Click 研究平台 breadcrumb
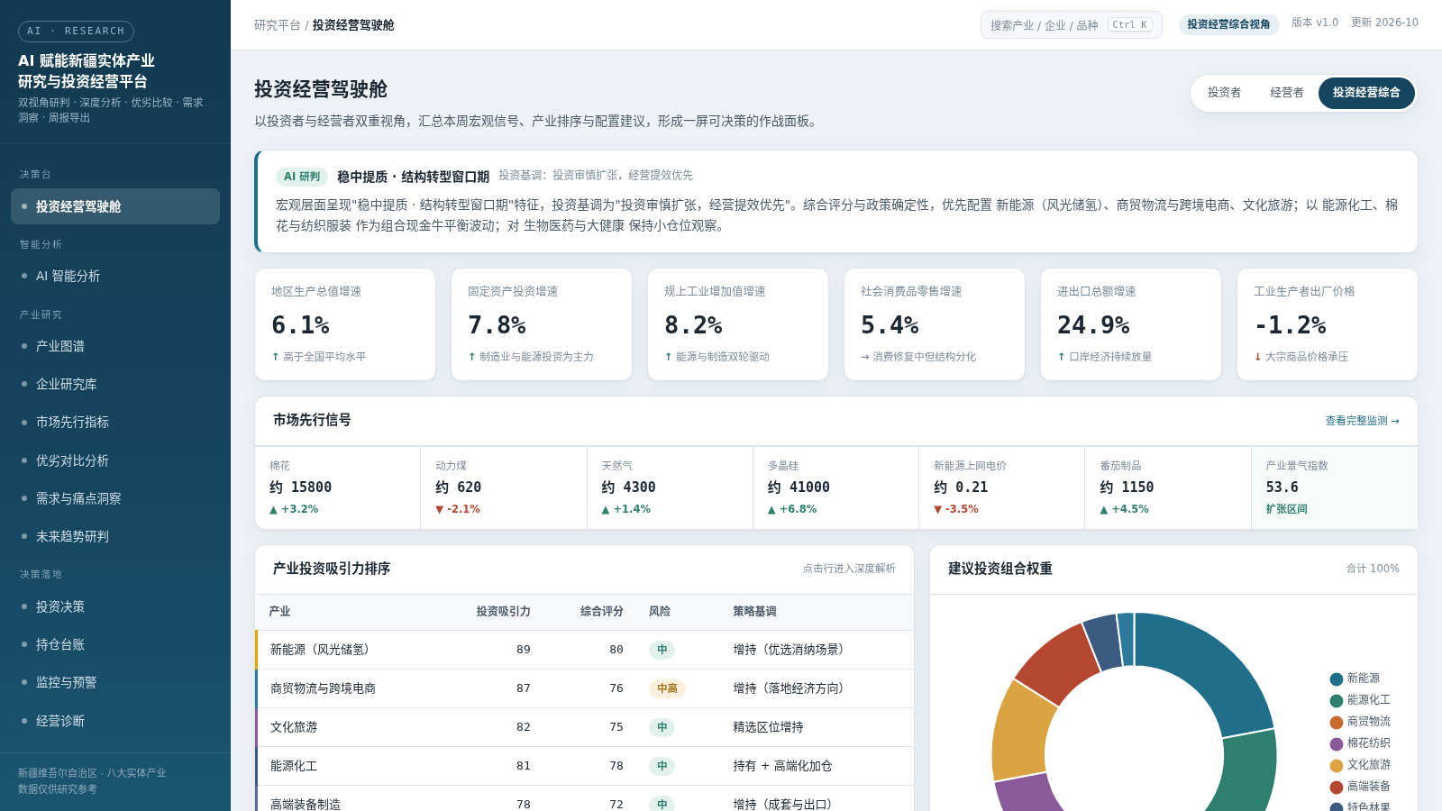 [278, 25]
